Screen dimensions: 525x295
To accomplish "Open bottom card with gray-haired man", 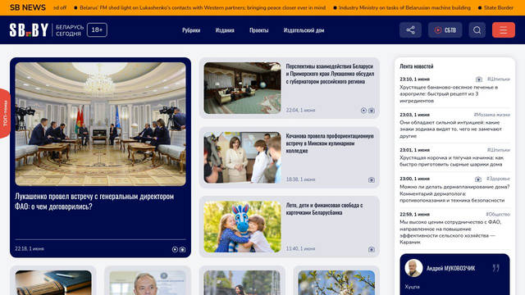I will [x=148, y=283].
